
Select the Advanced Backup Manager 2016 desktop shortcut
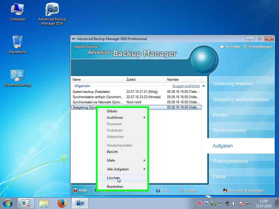(52, 14)
